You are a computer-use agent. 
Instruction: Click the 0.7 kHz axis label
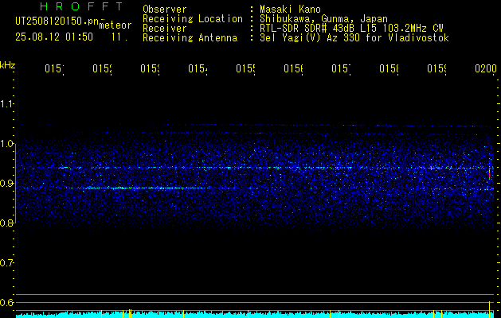[x=6, y=263]
